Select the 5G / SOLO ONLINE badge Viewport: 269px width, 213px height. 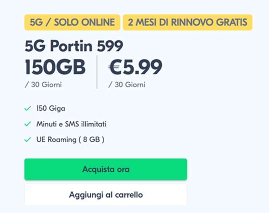72,22
